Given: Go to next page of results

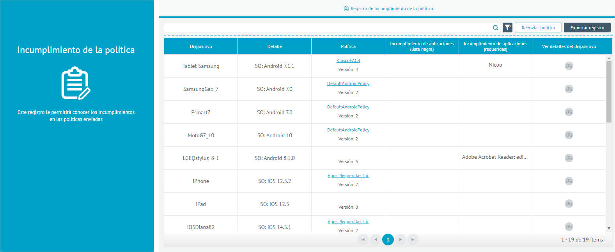Looking at the screenshot, I should [401, 240].
